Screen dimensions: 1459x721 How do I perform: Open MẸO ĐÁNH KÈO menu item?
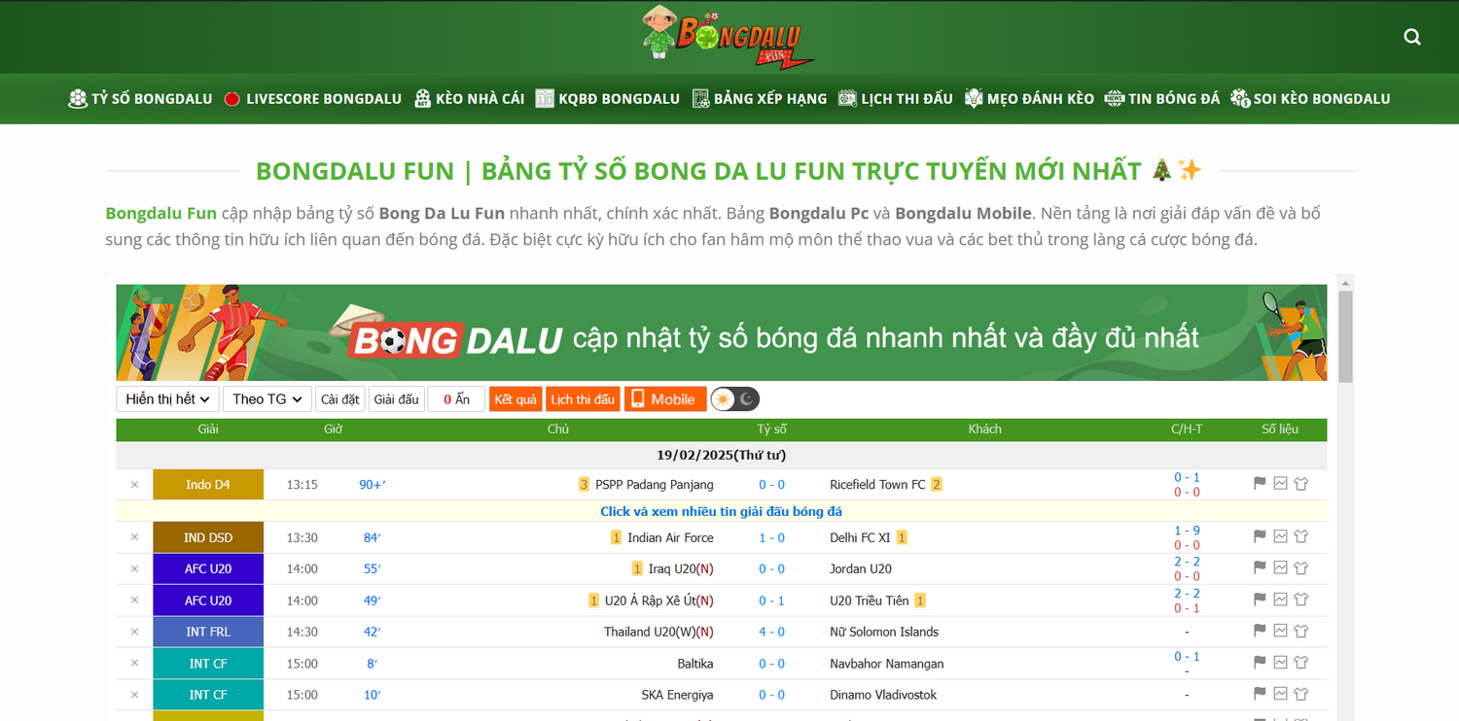click(1029, 98)
